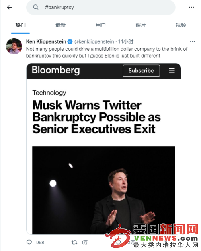Go back using the left arrow
The width and height of the screenshot is (201, 251).
pyautogui.click(x=9, y=7)
